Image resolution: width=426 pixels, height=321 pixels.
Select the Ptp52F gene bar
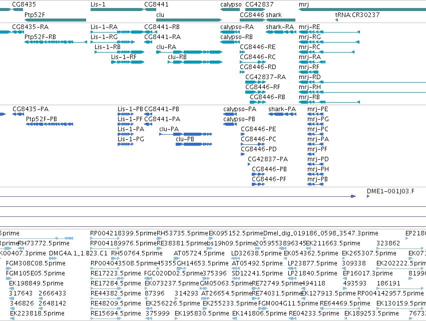(x=55, y=20)
